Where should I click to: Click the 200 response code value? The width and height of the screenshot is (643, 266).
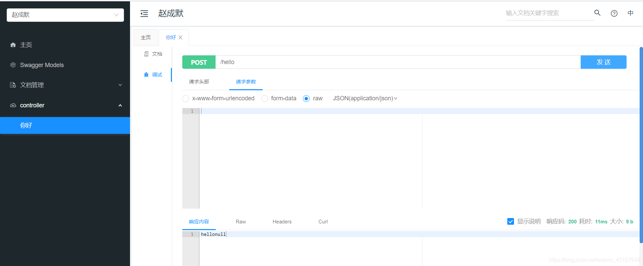pyautogui.click(x=572, y=222)
